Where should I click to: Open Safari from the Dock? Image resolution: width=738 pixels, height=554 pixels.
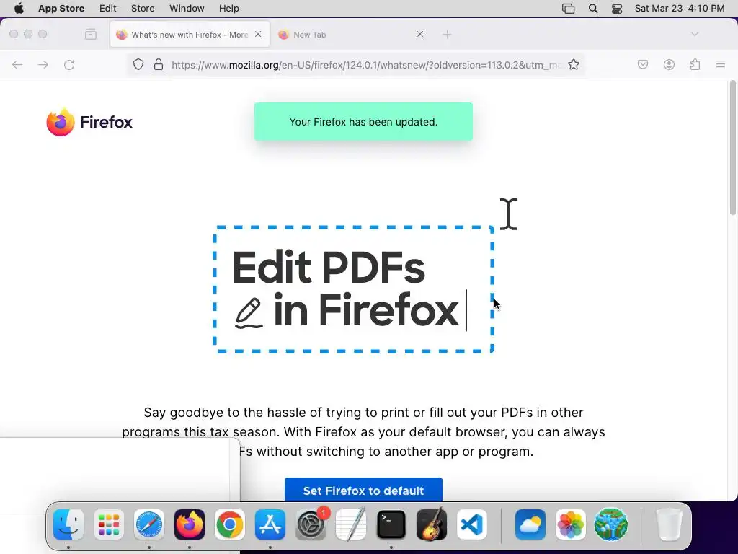point(149,524)
